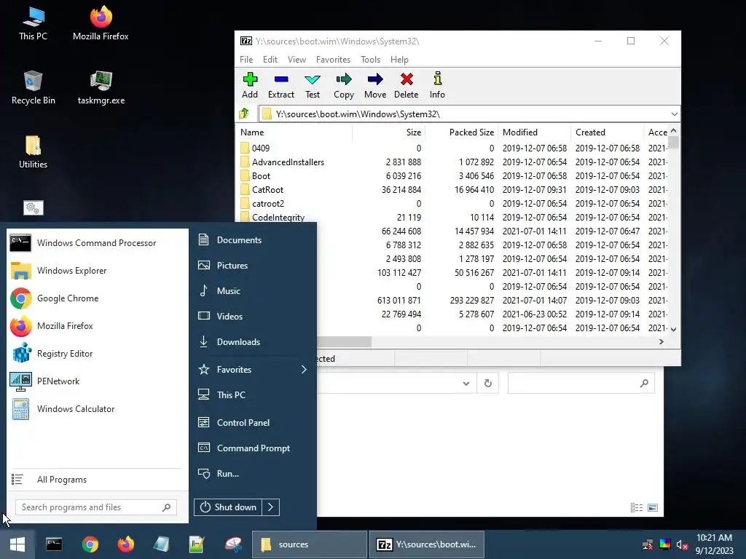Open the View menu in 7-Zip
The image size is (746, 559).
coord(297,60)
